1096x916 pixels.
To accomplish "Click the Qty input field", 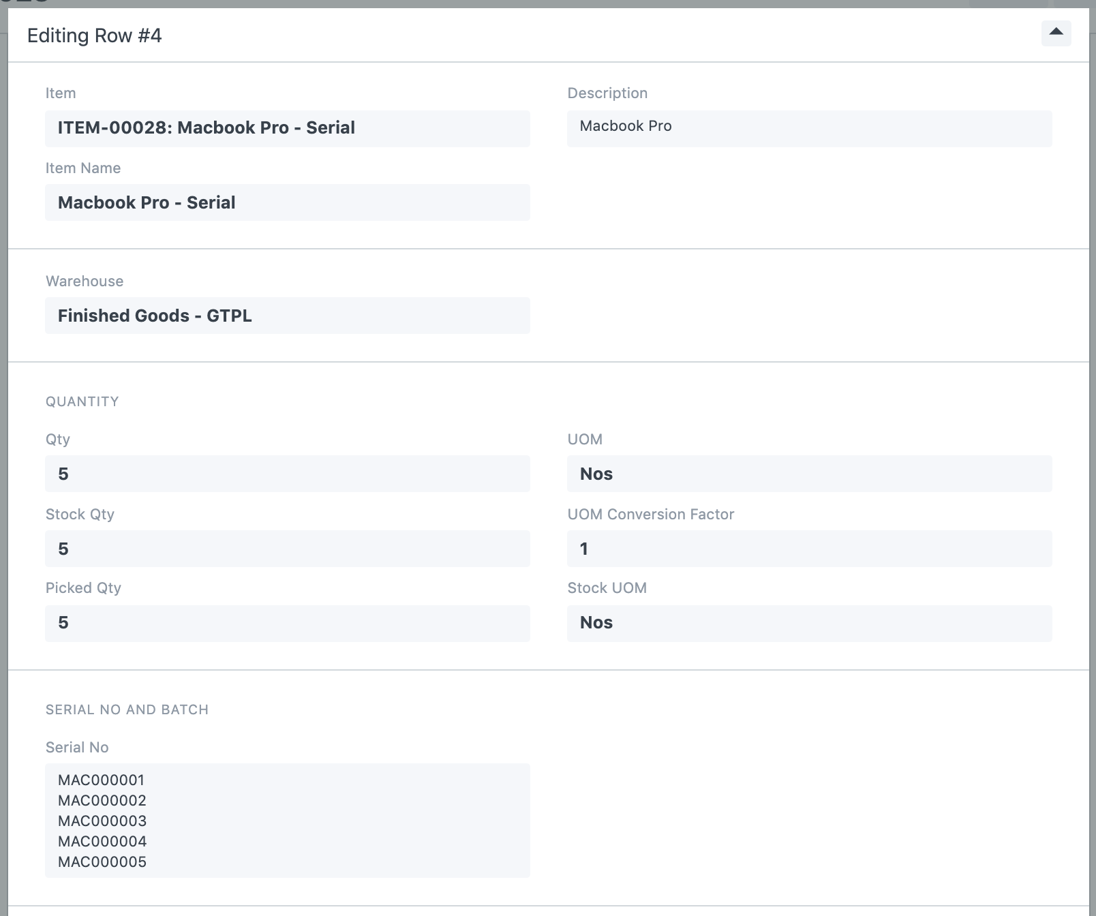I will pos(287,474).
